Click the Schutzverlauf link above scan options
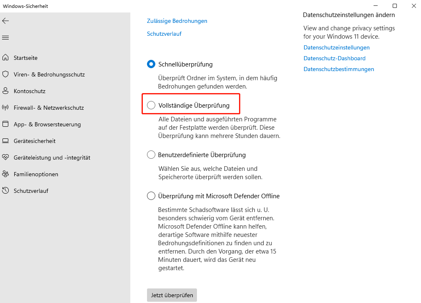421x303 pixels. 164,34
